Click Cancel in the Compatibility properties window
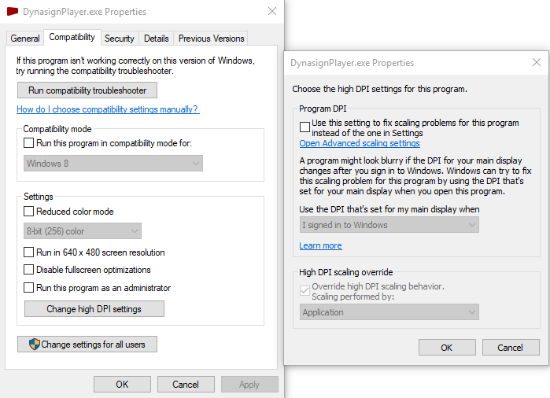Image resolution: width=550 pixels, height=398 pixels. [186, 385]
